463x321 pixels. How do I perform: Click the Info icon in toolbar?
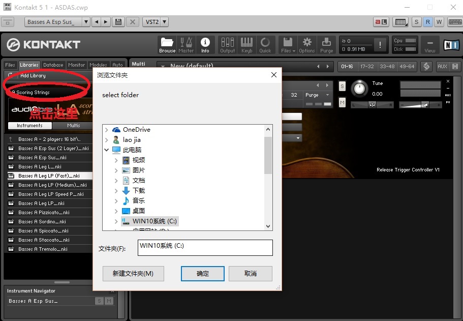pyautogui.click(x=205, y=45)
